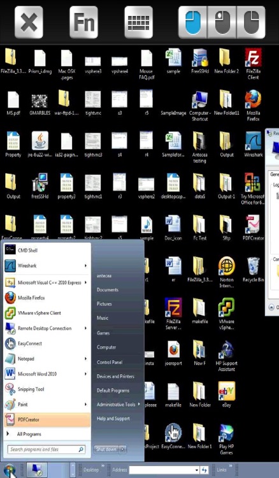This screenshot has height=478, width=279.
Task: Click the Address bar go button in taskbar
Action: [204, 470]
